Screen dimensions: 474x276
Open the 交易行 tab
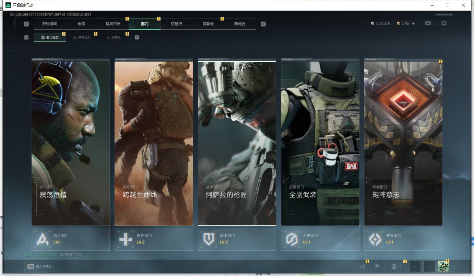[x=176, y=24]
